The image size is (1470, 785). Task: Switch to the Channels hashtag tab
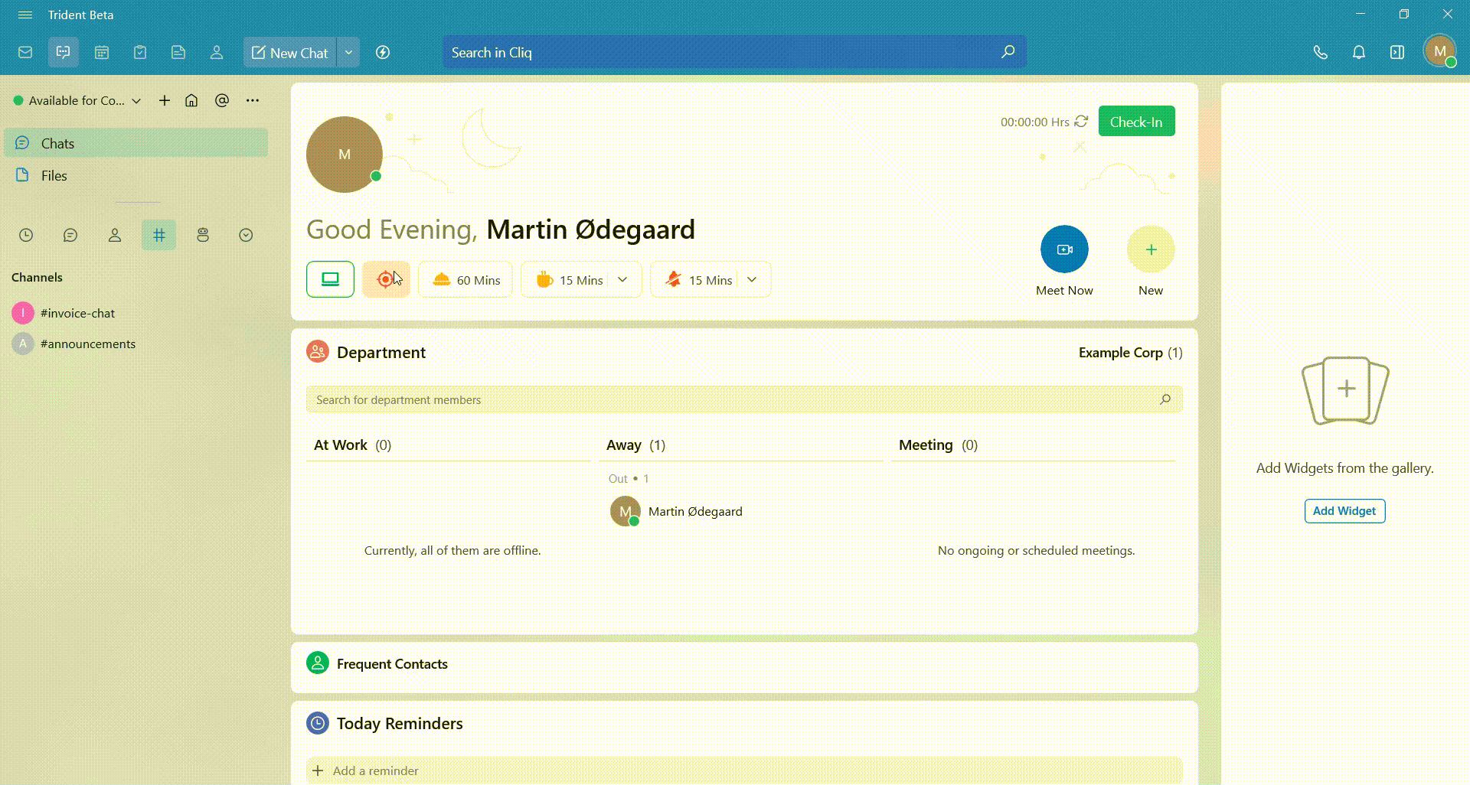(x=158, y=235)
